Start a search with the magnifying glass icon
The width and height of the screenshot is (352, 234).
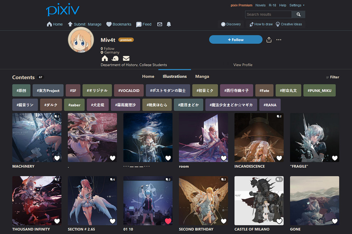tap(298, 14)
